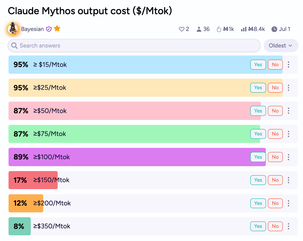Viewport: 303px width, 241px height.
Task: Open options menu for ≥$25/Mtok answer
Action: (288, 88)
